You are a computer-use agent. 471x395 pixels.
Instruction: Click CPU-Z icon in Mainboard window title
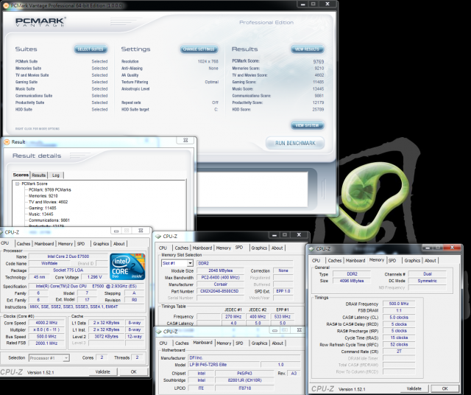(x=159, y=332)
